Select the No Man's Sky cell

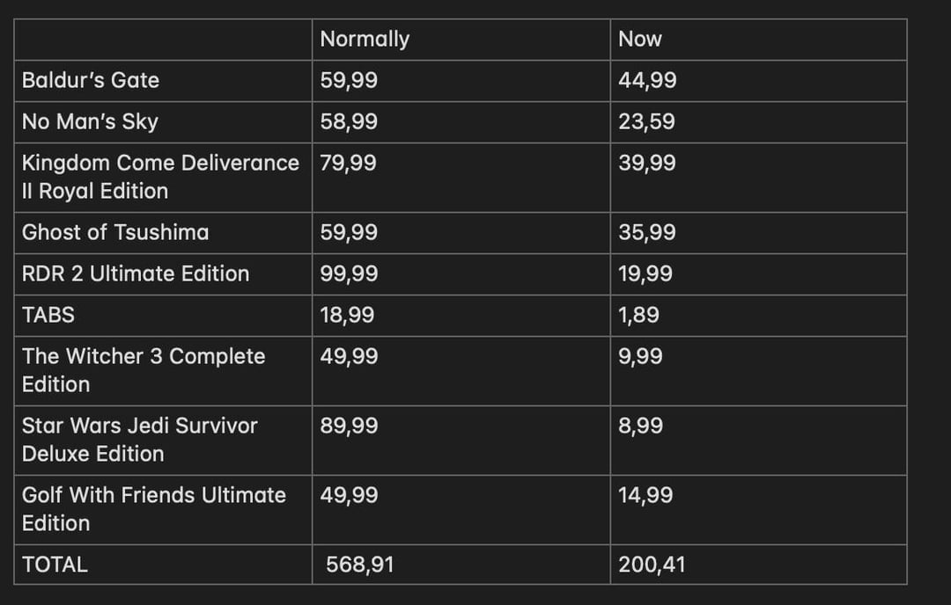90,122
